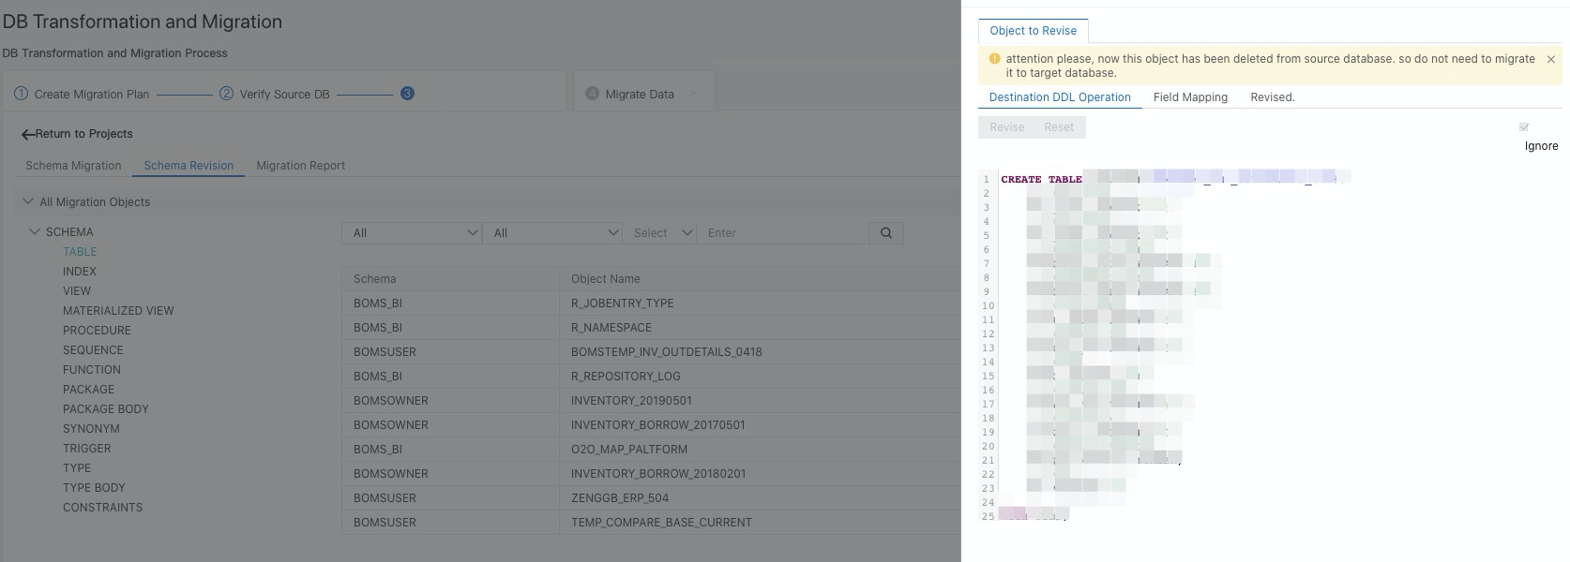This screenshot has width=1570, height=562.
Task: Click INVENTORY_BORROW_20180201 object name
Action: tap(658, 474)
